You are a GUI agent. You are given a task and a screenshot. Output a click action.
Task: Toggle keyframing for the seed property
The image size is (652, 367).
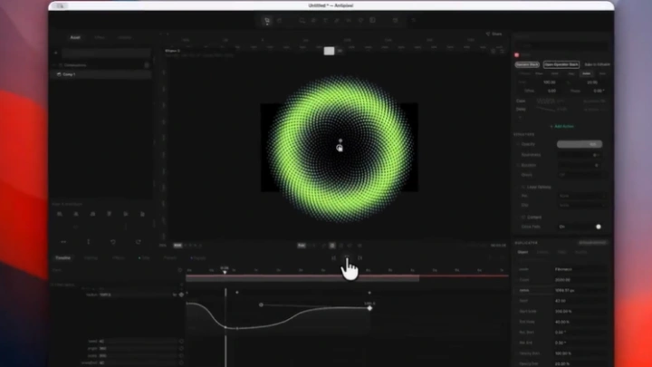pos(181,341)
